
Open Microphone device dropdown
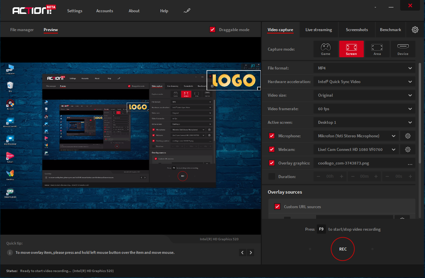356,136
